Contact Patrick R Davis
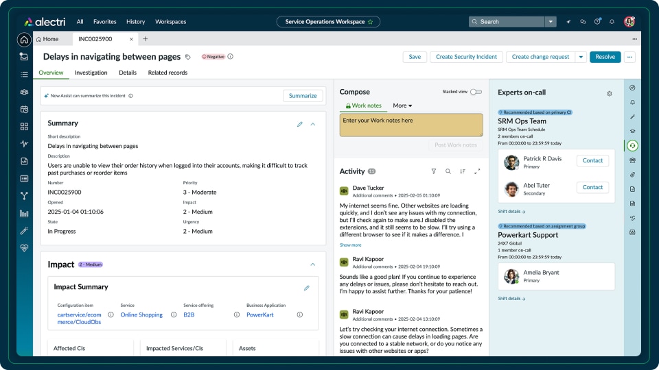This screenshot has height=370, width=659. click(x=592, y=160)
